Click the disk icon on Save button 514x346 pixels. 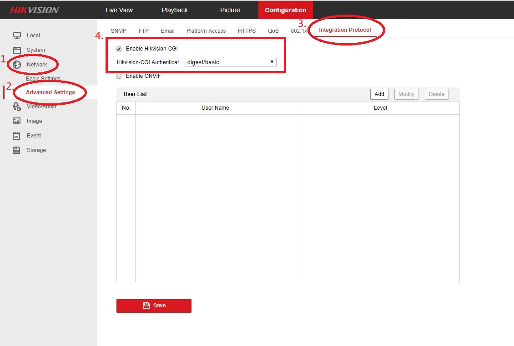[x=146, y=305]
